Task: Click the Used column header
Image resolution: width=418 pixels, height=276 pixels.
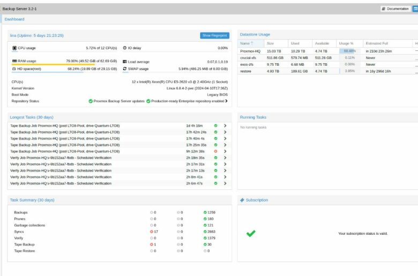Action: pos(300,43)
